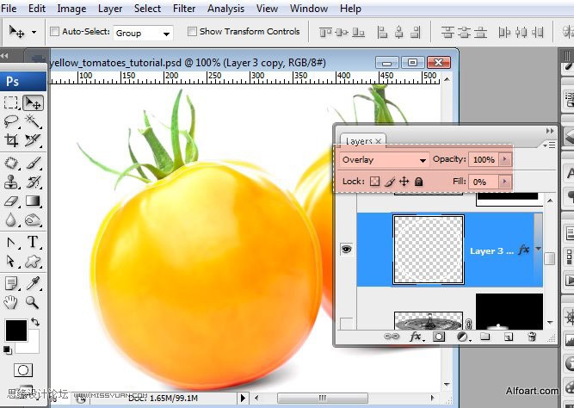Image resolution: width=574 pixels, height=408 pixels.
Task: Add layer mask from Layers panel
Action: [439, 337]
